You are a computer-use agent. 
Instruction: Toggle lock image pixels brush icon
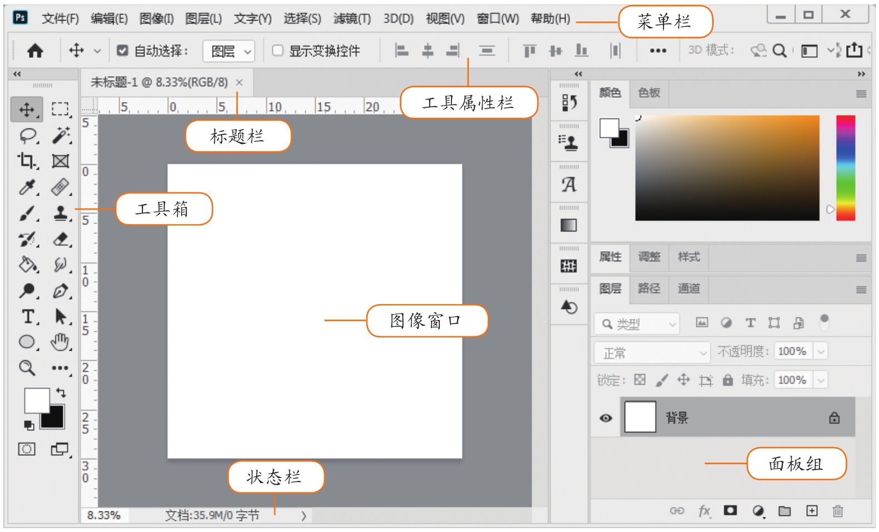click(662, 380)
